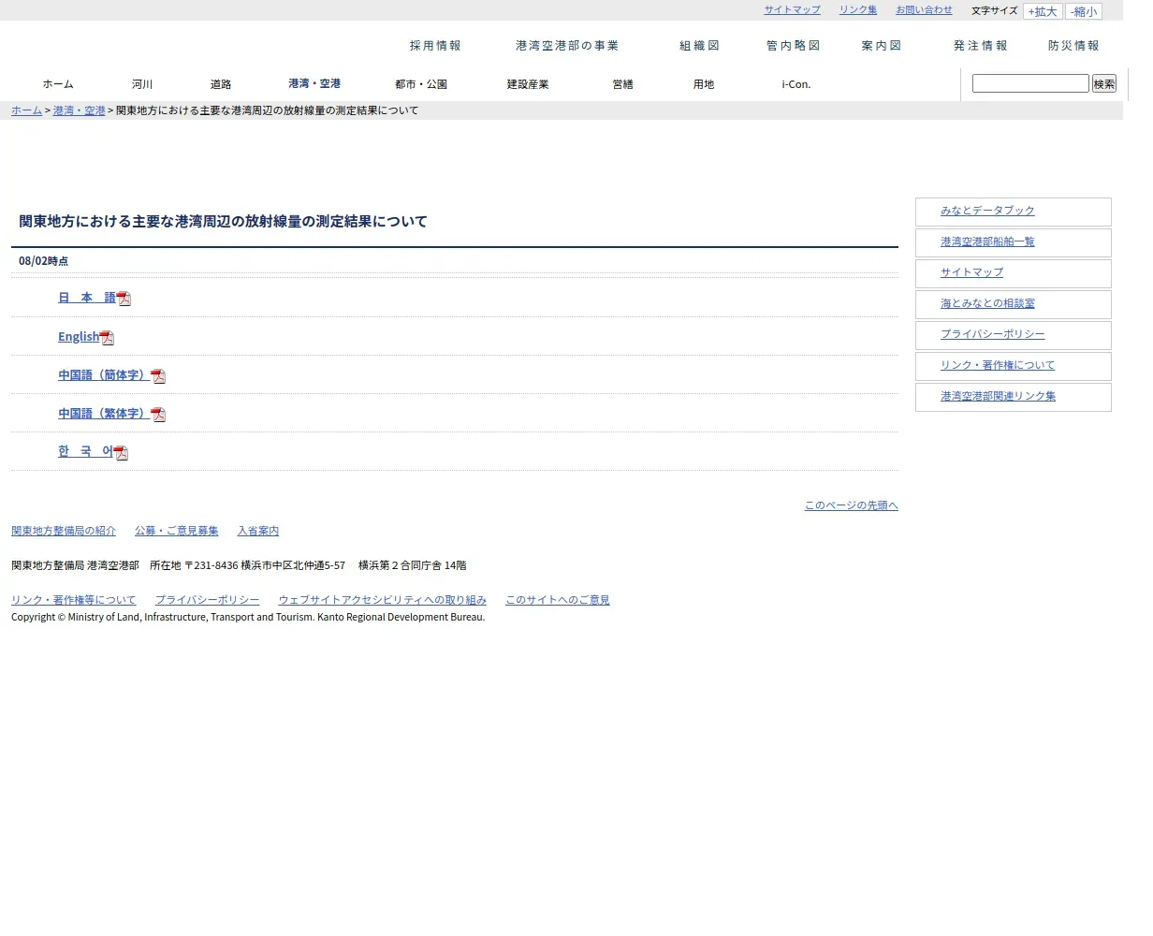Viewport: 1153px width, 936px height.
Task: Open リンク集 in the top bar
Action: [858, 10]
